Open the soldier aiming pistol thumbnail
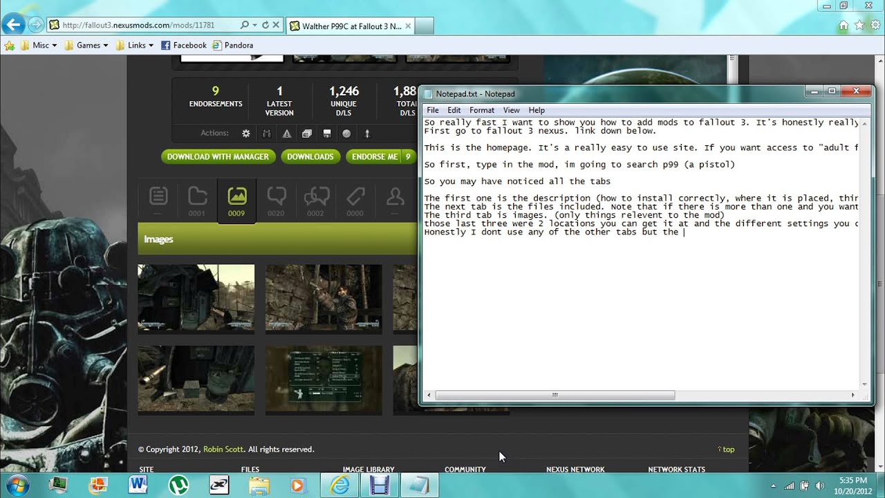The height and width of the screenshot is (498, 885). [x=324, y=297]
